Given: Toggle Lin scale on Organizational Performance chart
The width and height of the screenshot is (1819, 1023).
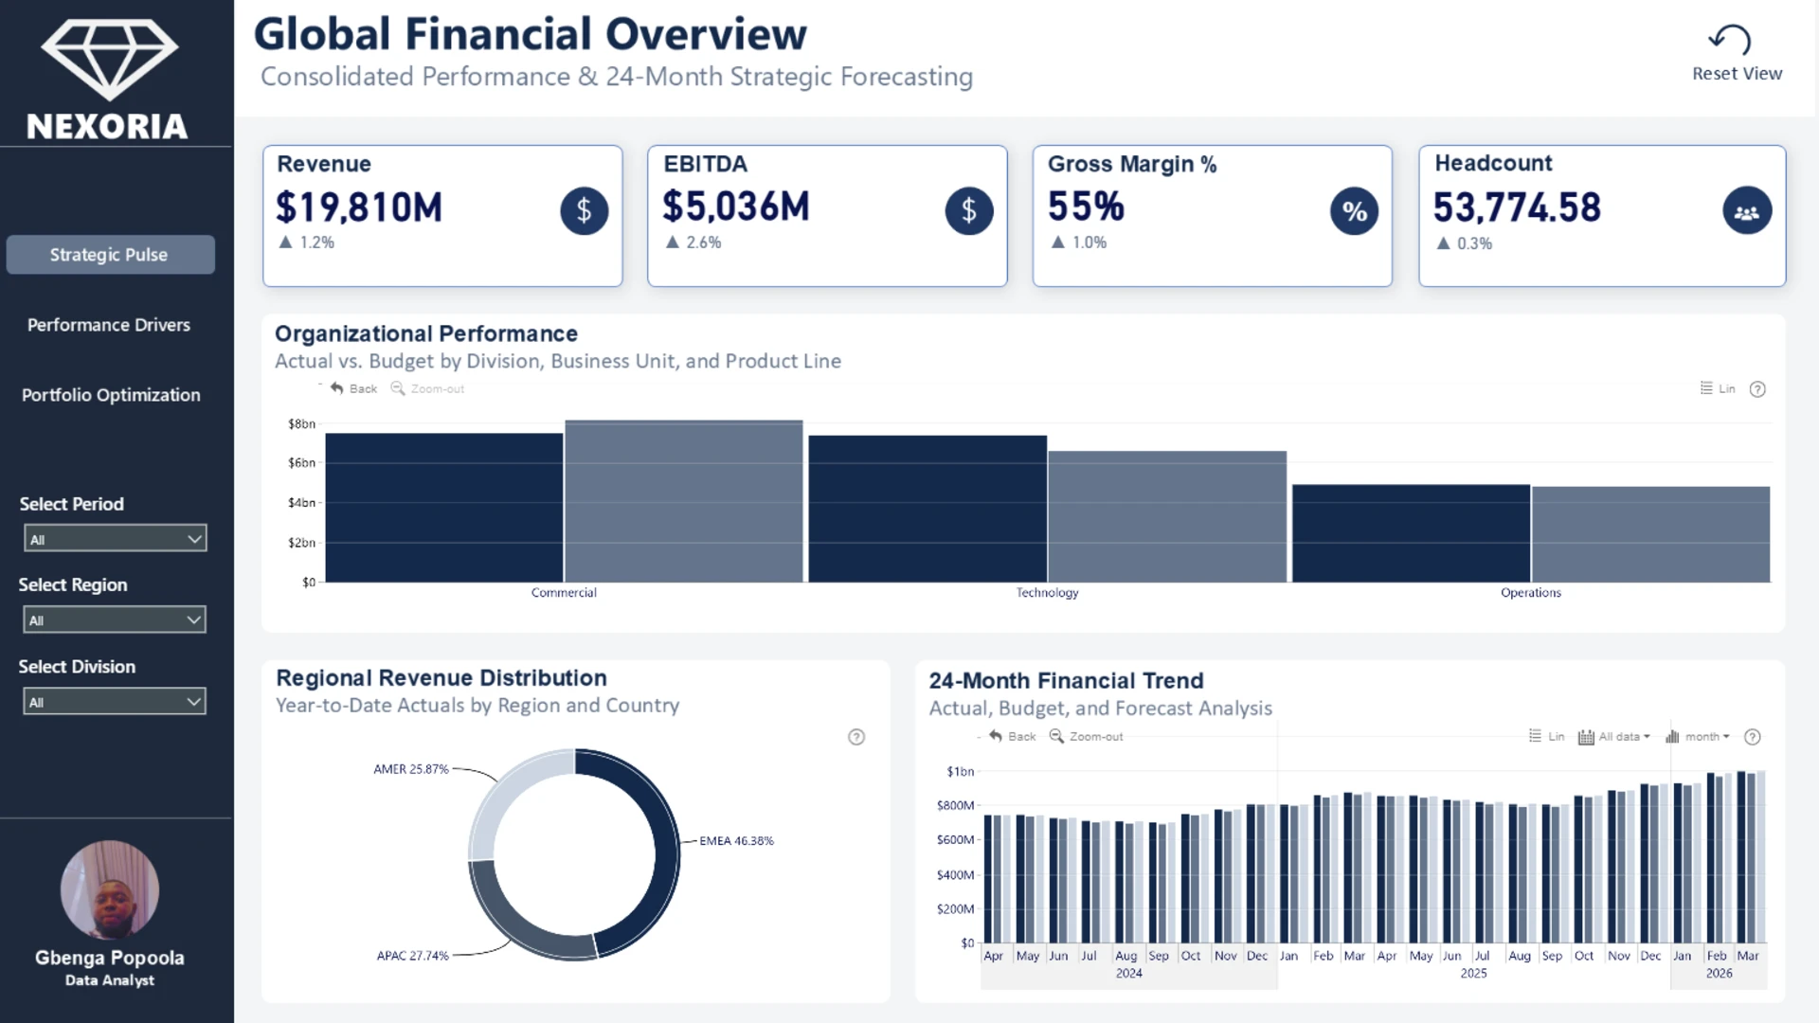Looking at the screenshot, I should (x=1718, y=388).
